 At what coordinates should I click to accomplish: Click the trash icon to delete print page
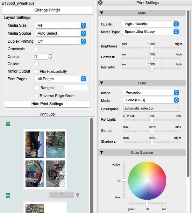click(x=77, y=195)
